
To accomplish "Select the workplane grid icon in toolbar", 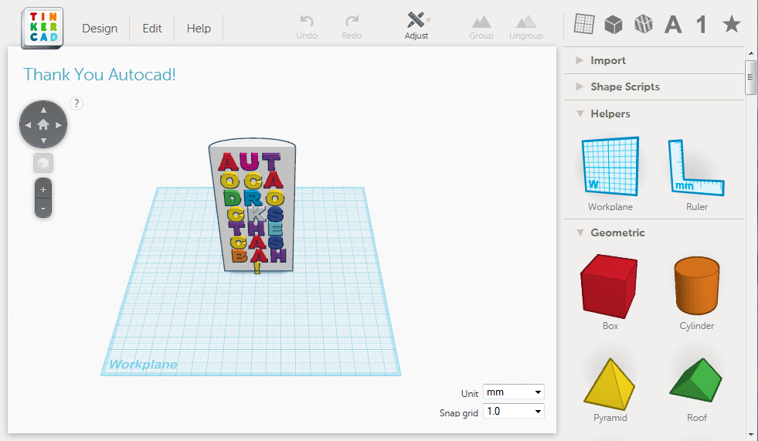I will tap(584, 24).
